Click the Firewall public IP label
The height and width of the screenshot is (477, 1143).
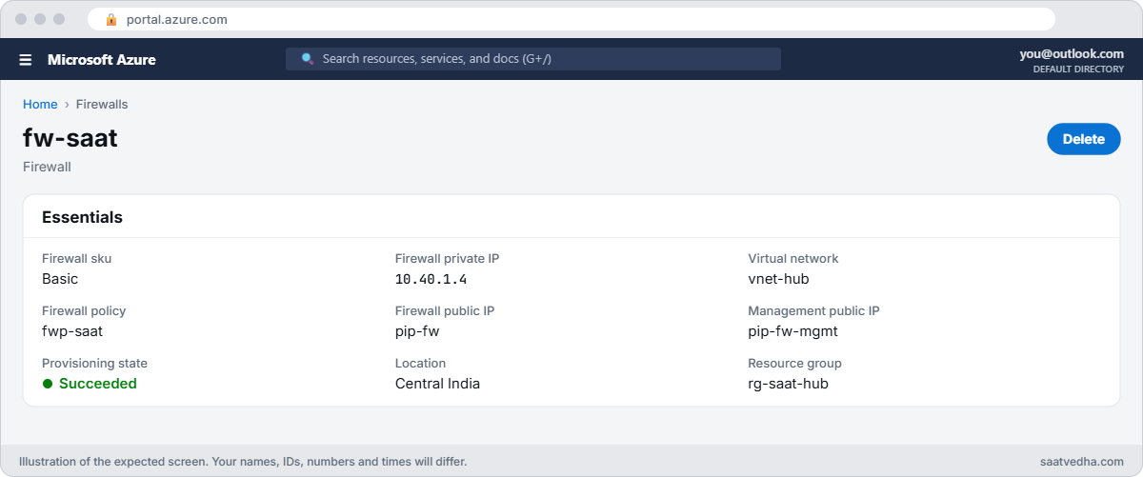coord(445,310)
